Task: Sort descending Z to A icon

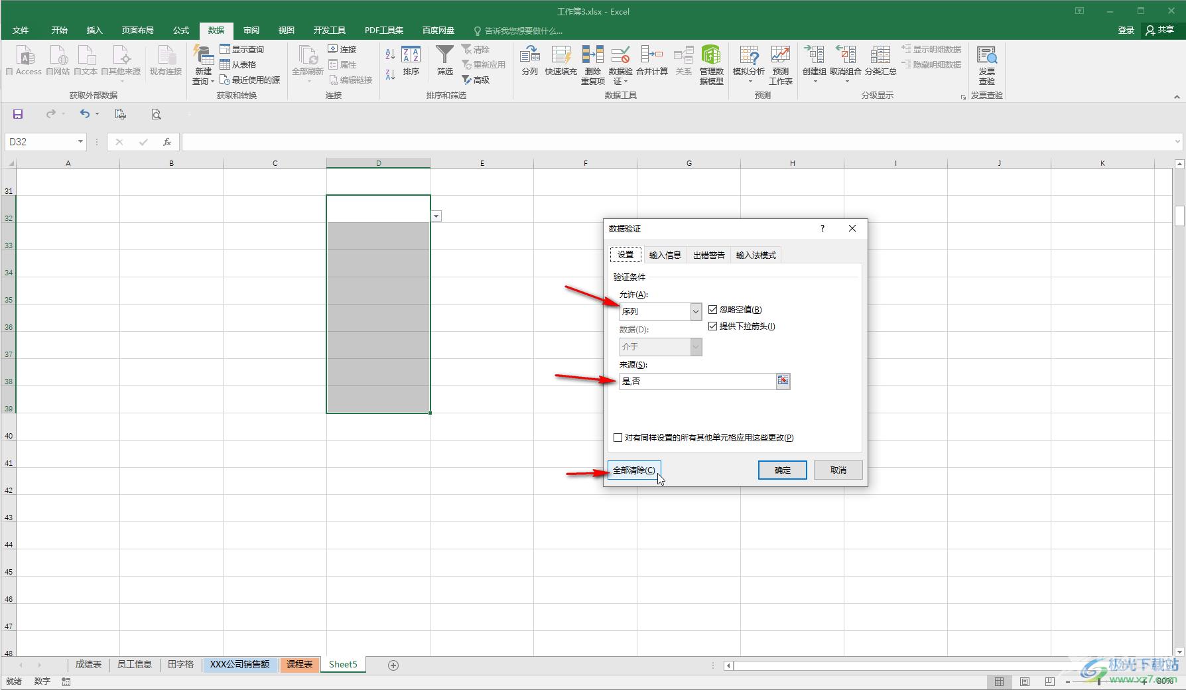Action: tap(390, 74)
